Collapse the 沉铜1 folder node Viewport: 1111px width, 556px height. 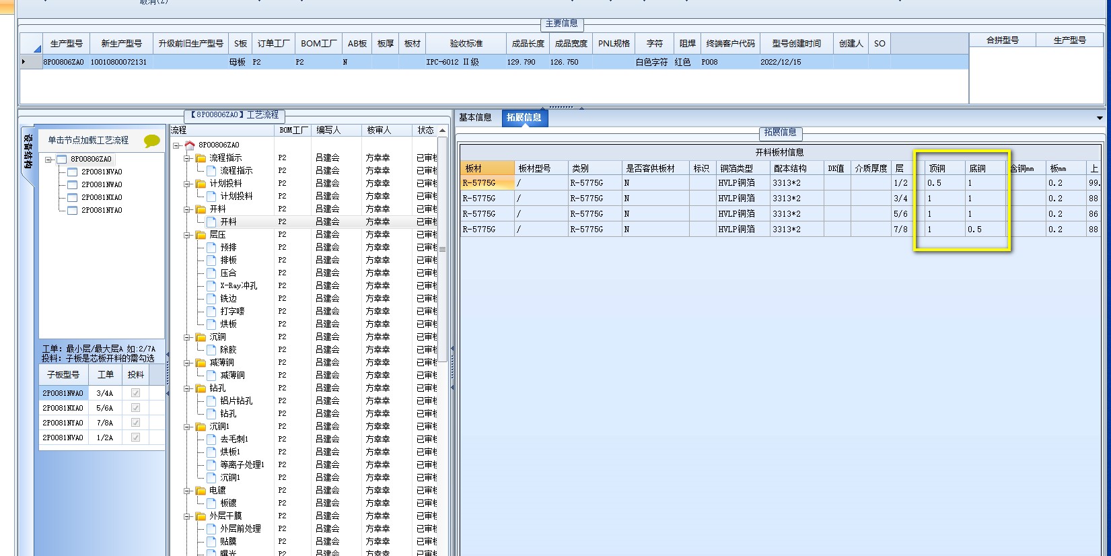click(187, 426)
